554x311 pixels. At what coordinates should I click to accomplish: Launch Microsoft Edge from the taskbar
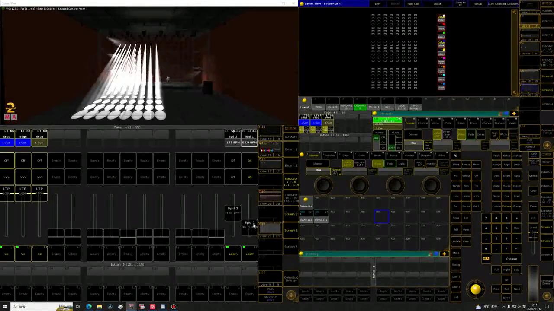click(x=89, y=307)
